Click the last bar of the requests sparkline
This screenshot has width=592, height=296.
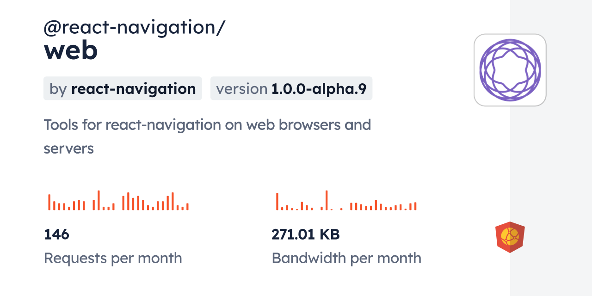click(187, 207)
